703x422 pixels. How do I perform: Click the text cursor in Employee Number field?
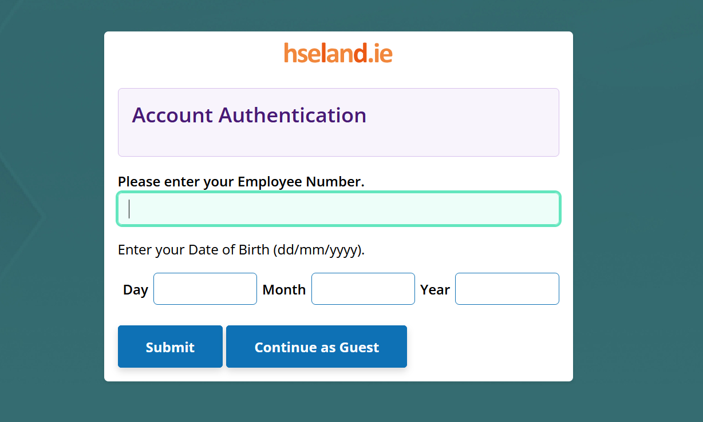(x=129, y=209)
